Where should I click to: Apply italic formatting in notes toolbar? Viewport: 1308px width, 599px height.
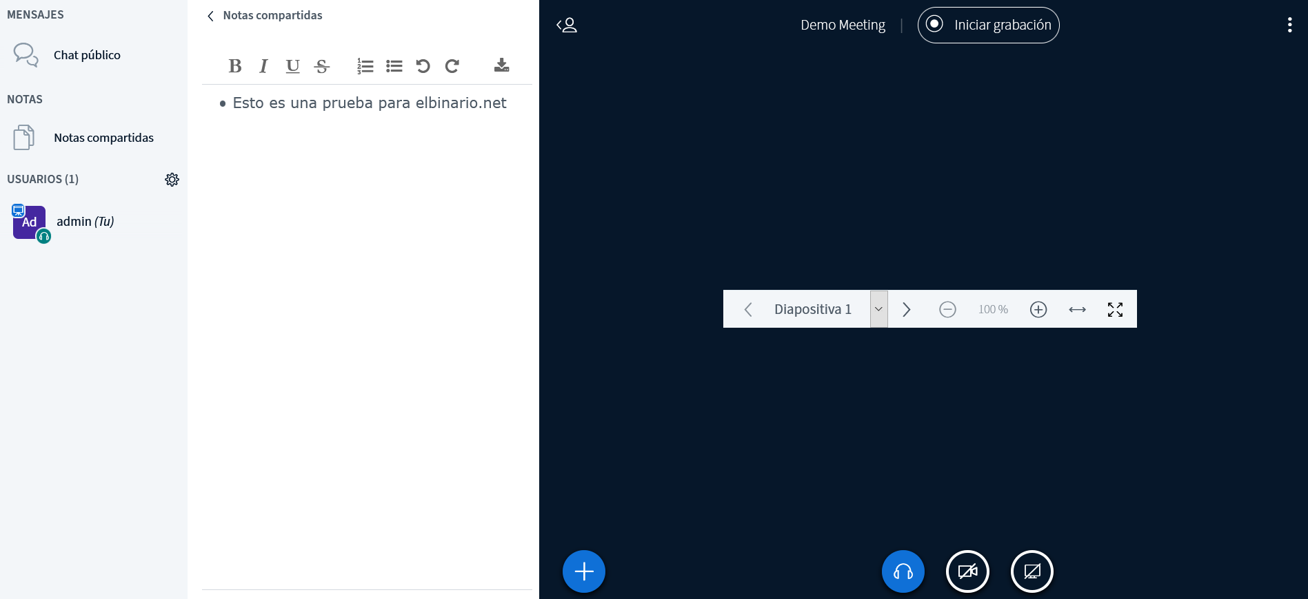click(x=263, y=66)
